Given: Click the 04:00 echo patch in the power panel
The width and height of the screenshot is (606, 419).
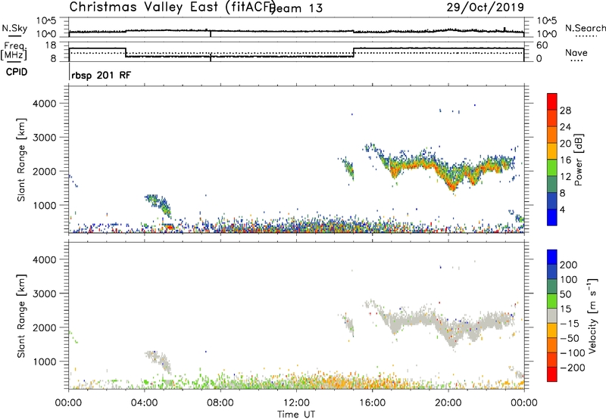Looking at the screenshot, I should click(x=158, y=204).
